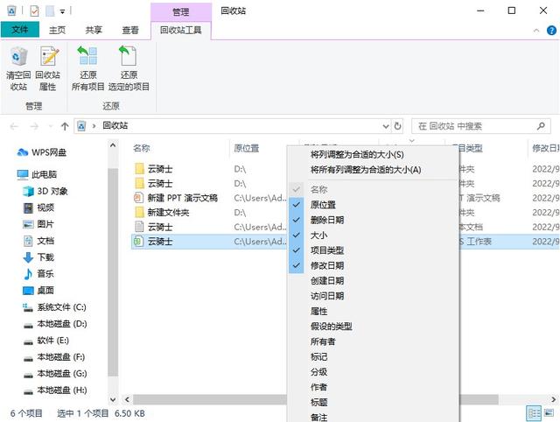Select 软件 (E:) drive
The height and width of the screenshot is (422, 560).
point(46,341)
